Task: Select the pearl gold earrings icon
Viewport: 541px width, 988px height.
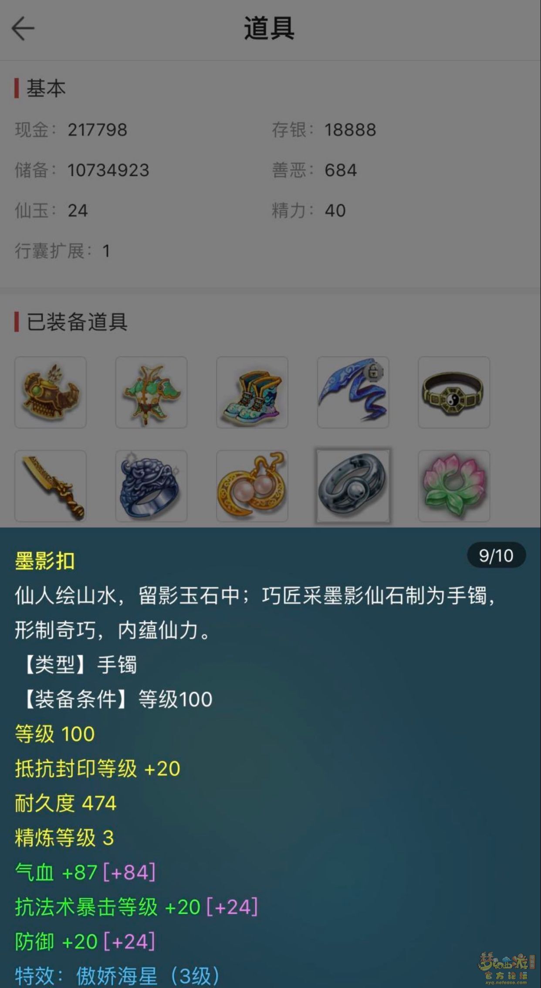Action: [x=252, y=486]
